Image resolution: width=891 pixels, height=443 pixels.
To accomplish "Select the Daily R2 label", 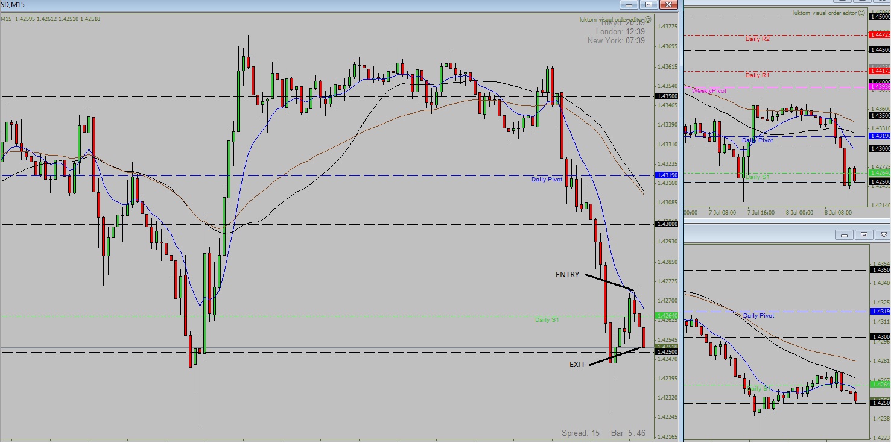I will point(757,39).
